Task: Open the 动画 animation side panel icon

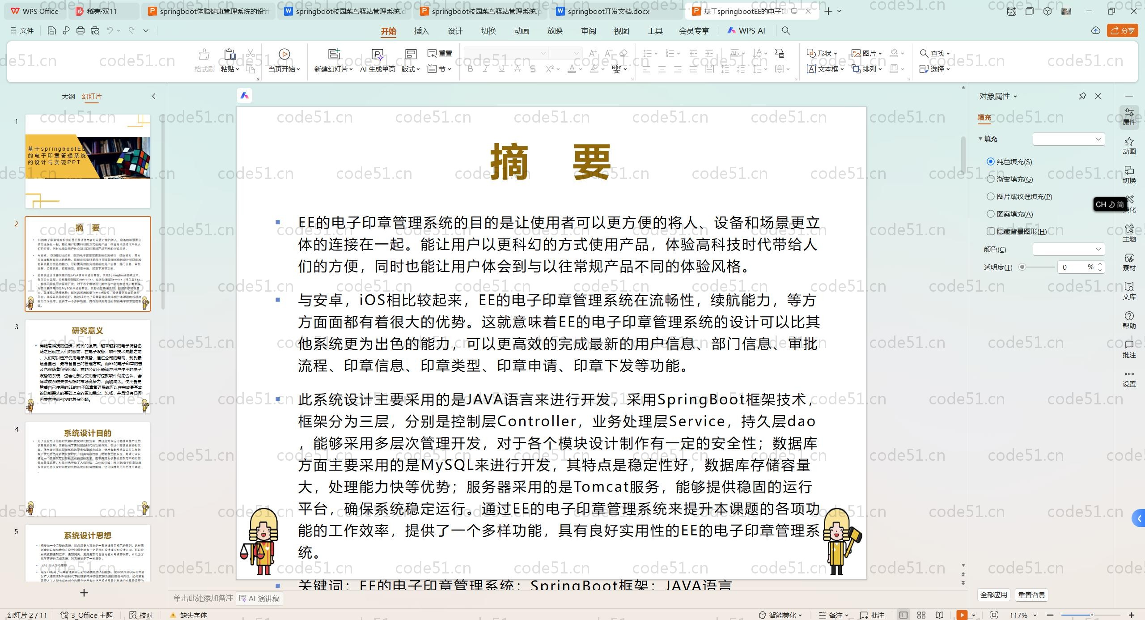Action: click(x=1129, y=145)
